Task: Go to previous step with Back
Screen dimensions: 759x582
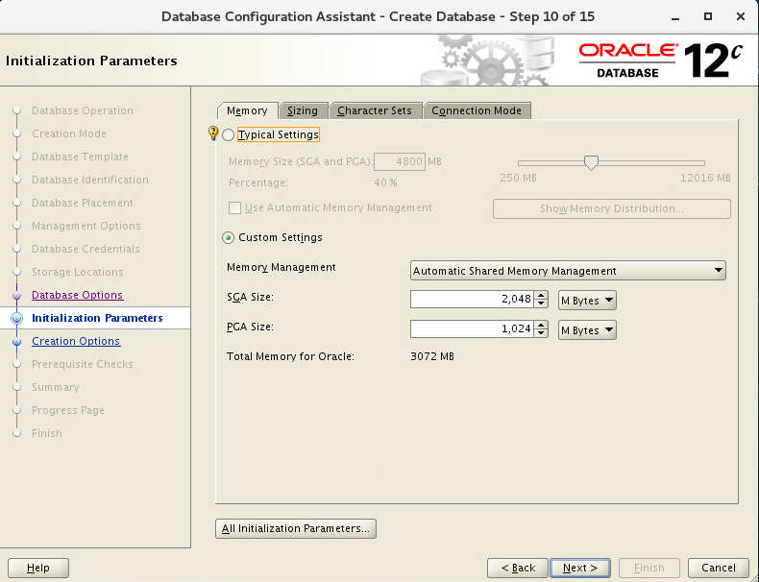Action: [518, 568]
